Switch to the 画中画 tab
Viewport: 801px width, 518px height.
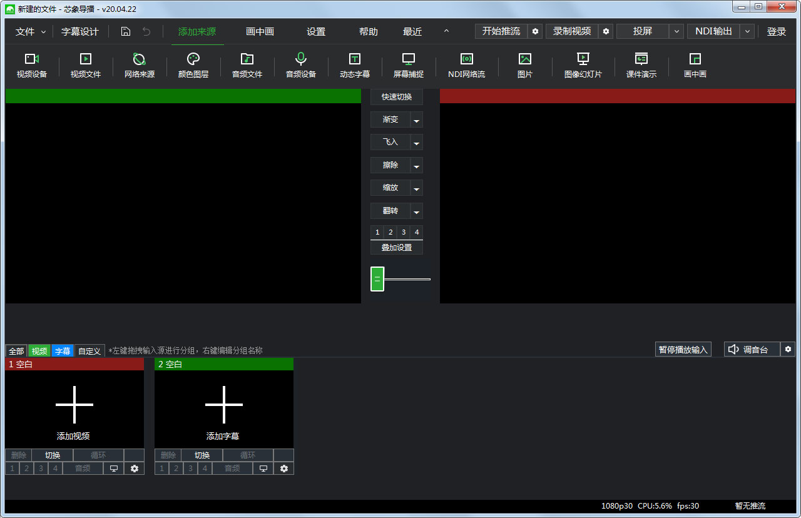[x=260, y=31]
